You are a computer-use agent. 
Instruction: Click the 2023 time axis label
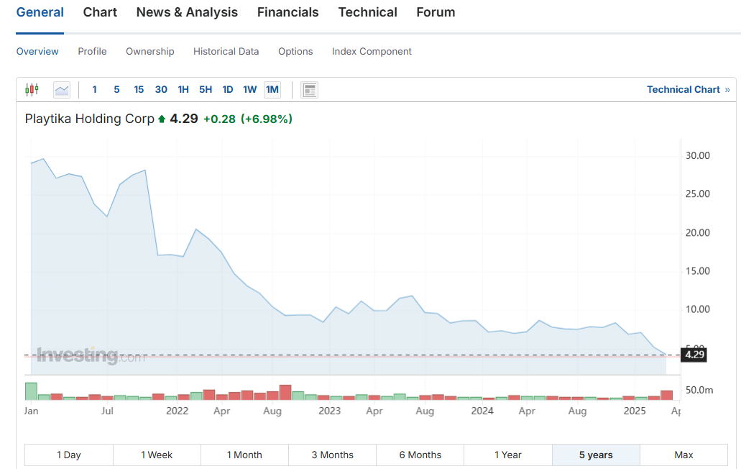click(x=329, y=411)
